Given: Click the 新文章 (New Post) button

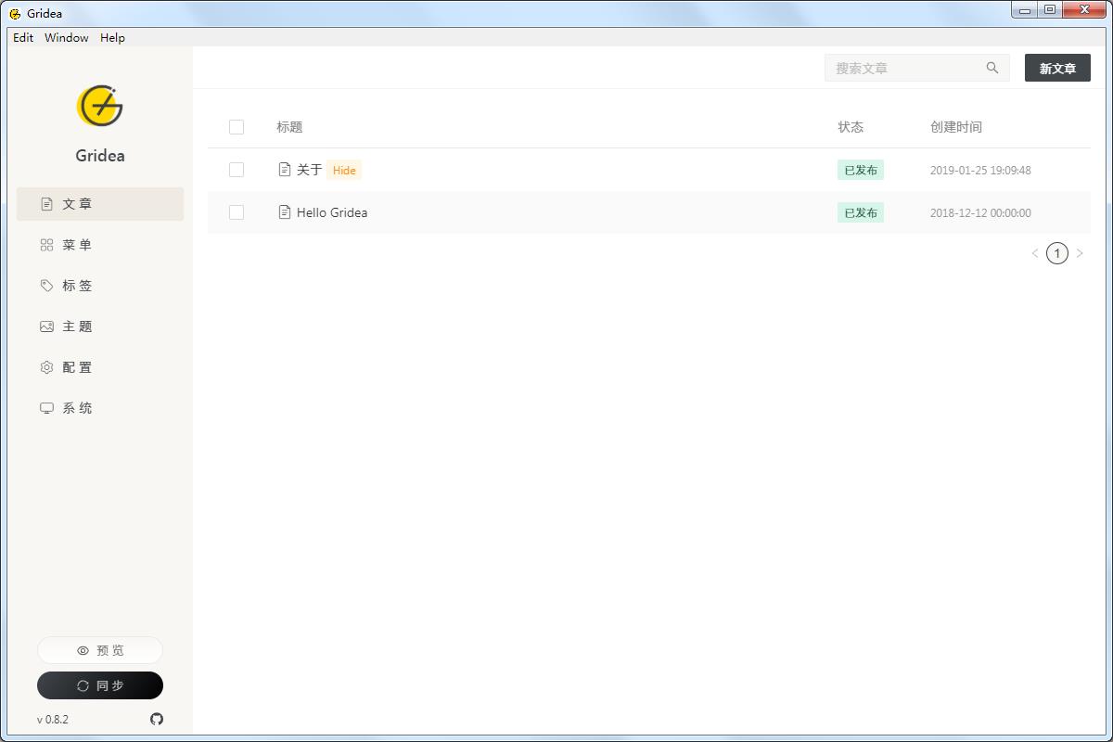Looking at the screenshot, I should coord(1057,67).
